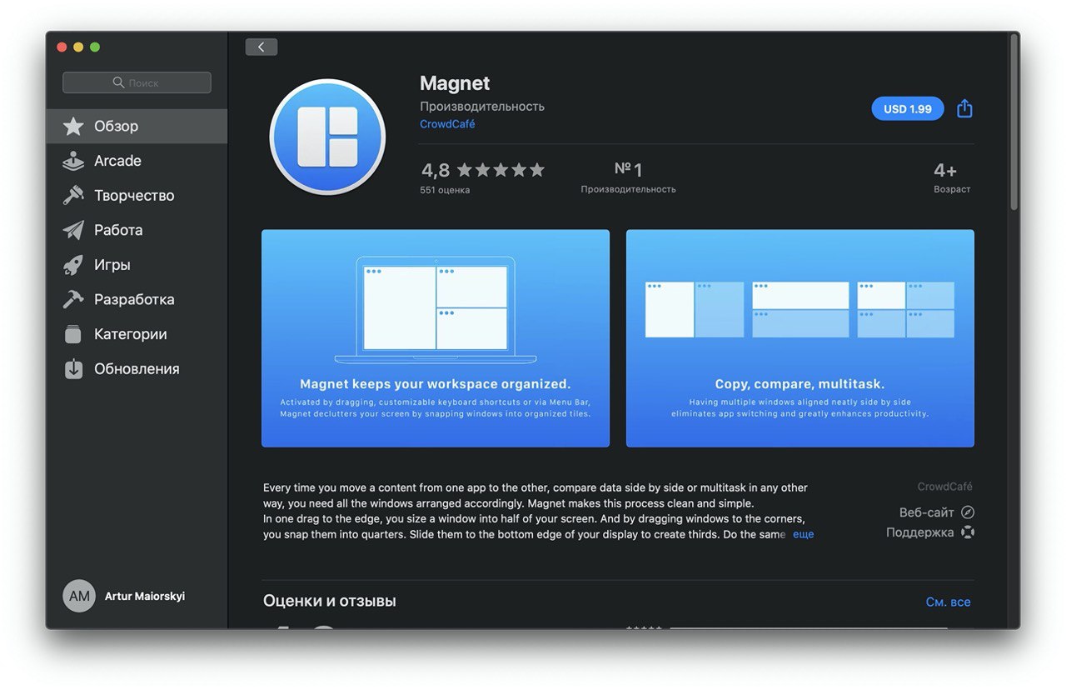Open the Обновления sidebar section
Image resolution: width=1066 pixels, height=690 pixels.
tap(137, 369)
